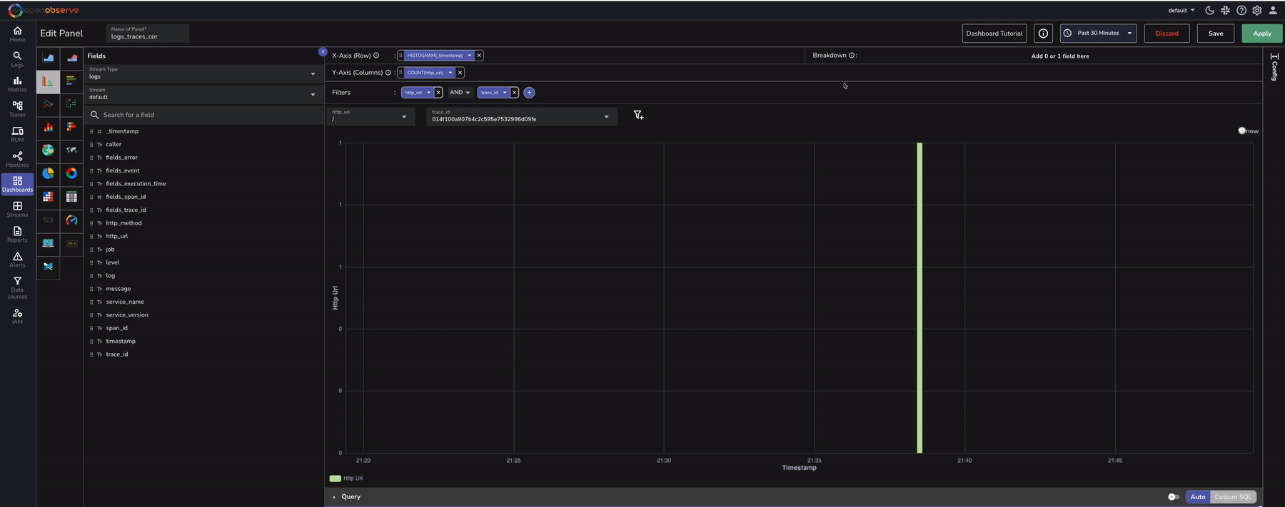The image size is (1285, 507).
Task: Toggle dark mode with the moon icon
Action: [x=1209, y=11]
